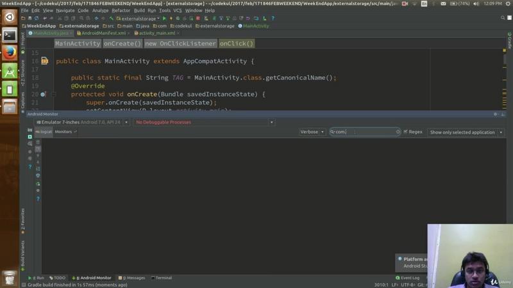The image size is (513, 288).
Task: Open the Refactor menu
Action: pos(121,10)
